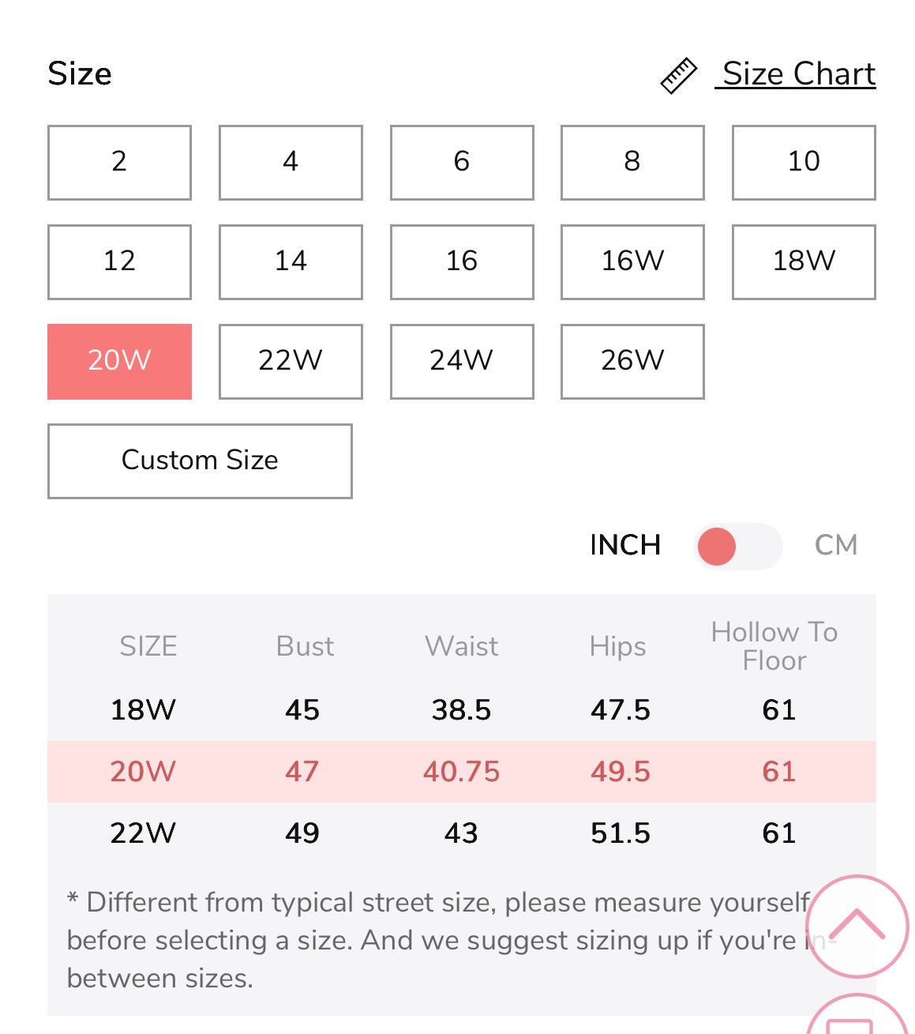Choose size 10

click(804, 162)
